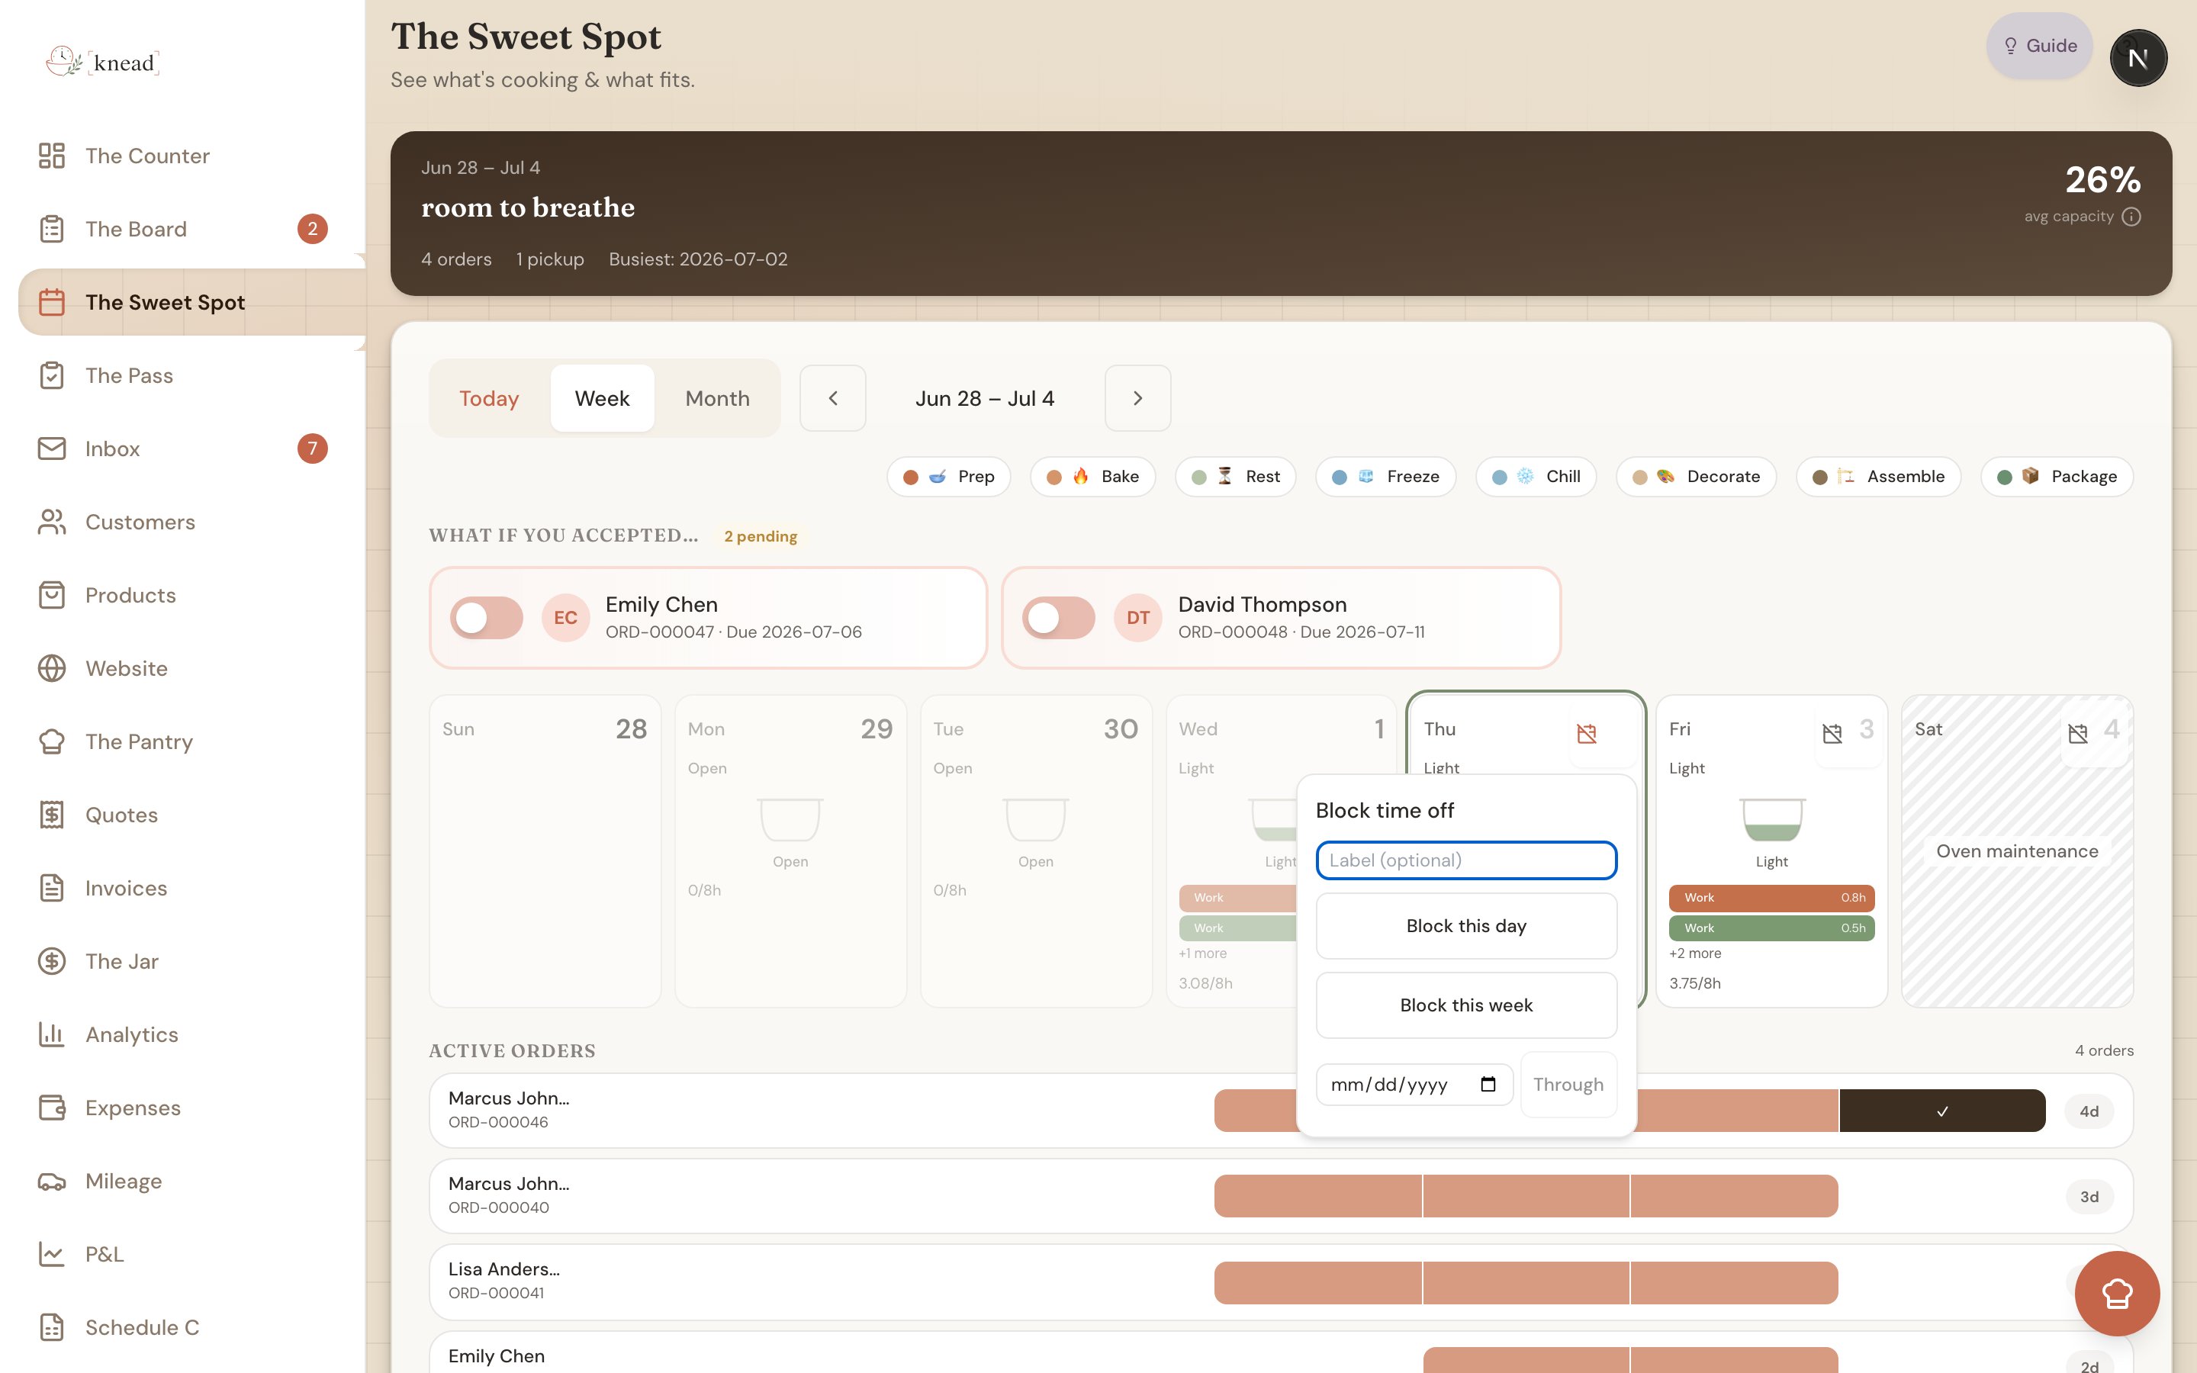This screenshot has height=1373, width=2197.
Task: Click Block this week button
Action: click(x=1466, y=1005)
